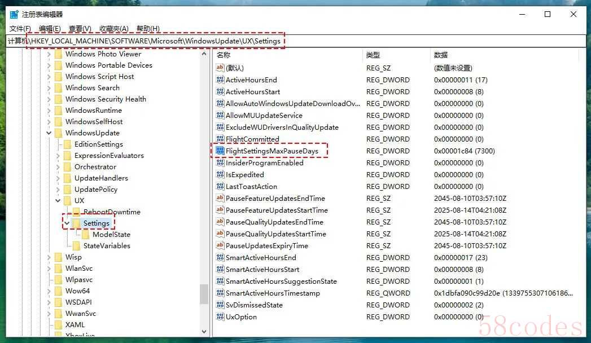Click the ModelState folder icon

tap(86, 235)
